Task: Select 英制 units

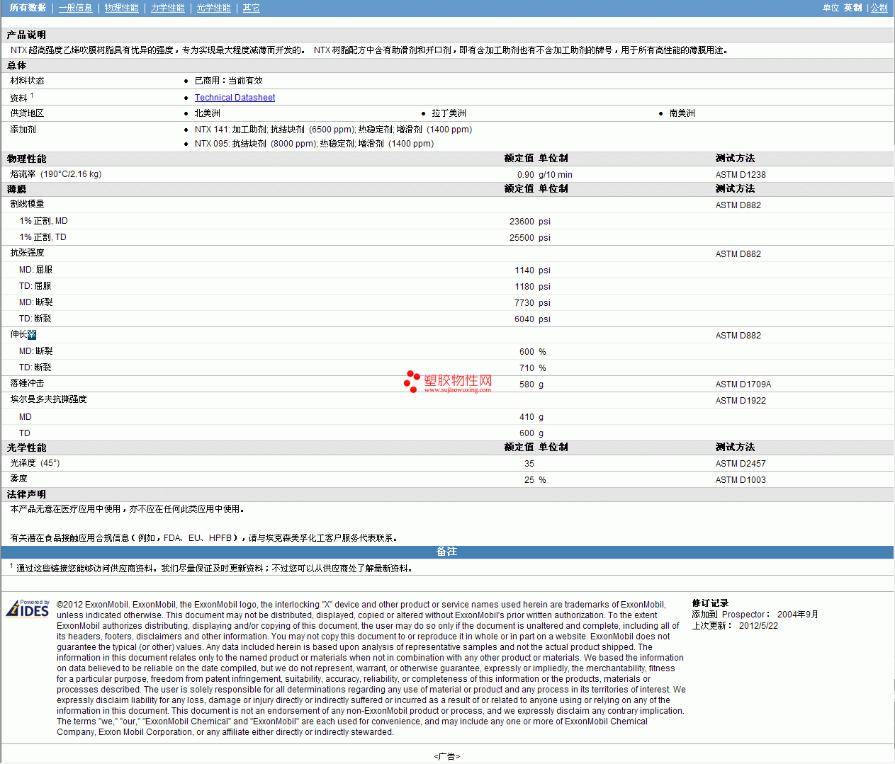Action: point(853,8)
